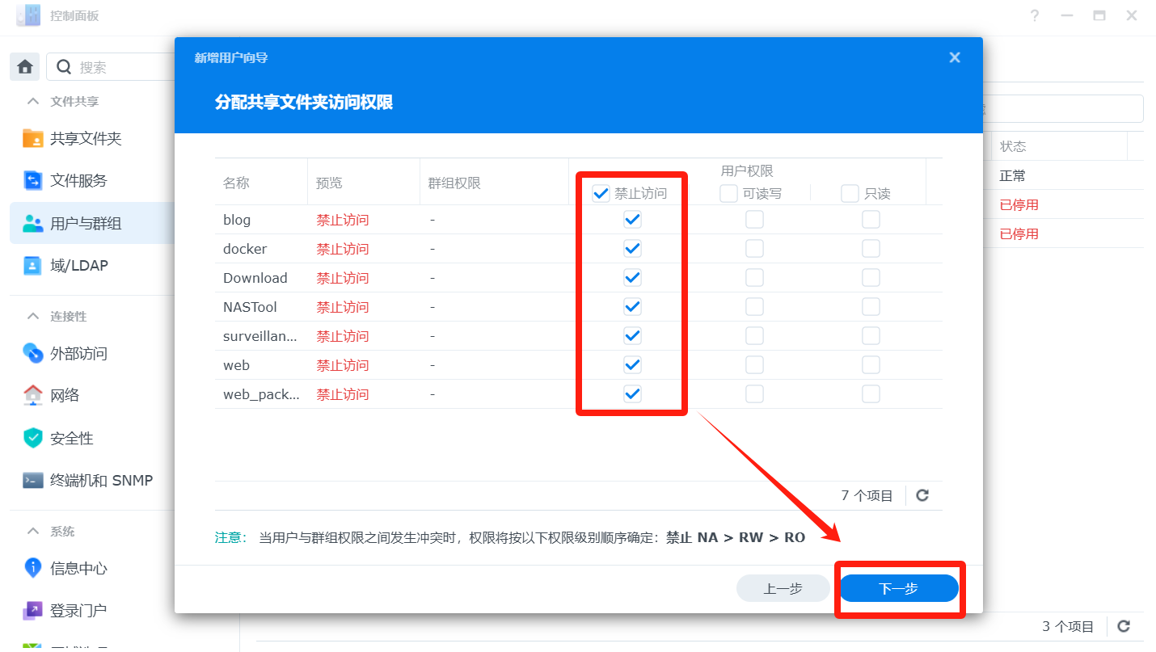
Task: Refresh the shared folder list in wizard
Action: [922, 495]
